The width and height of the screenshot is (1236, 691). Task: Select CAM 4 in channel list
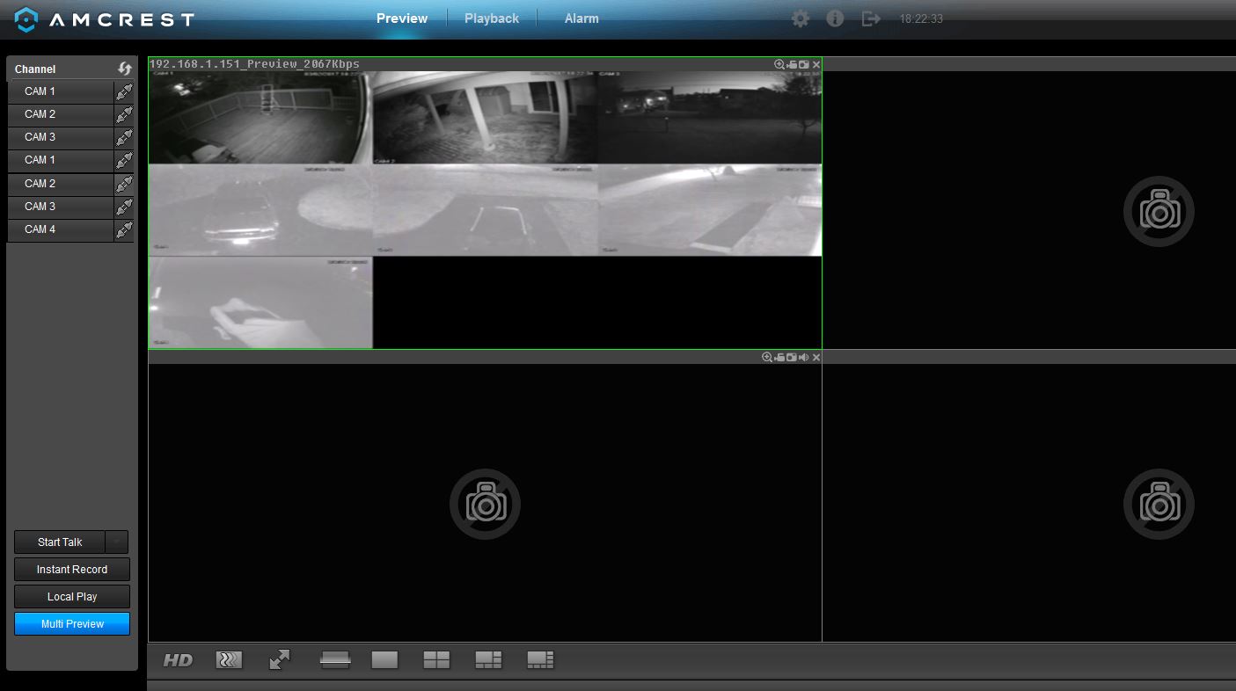[61, 229]
